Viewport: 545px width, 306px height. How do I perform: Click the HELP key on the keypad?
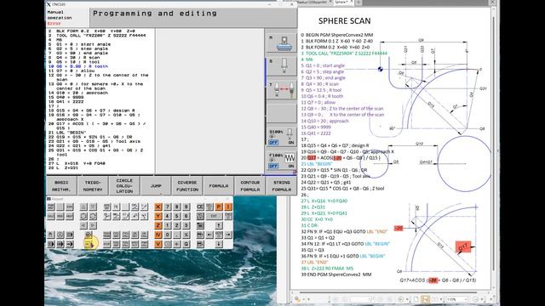70,216
